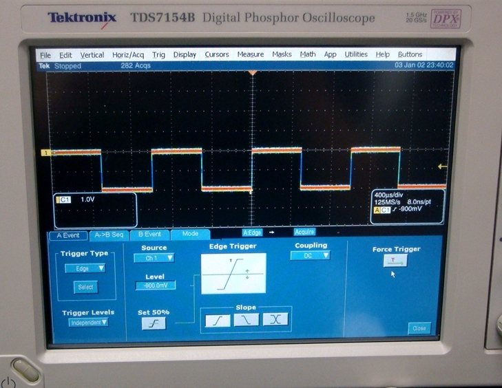Image resolution: width=502 pixels, height=388 pixels.
Task: Click the A:Edge shortcut button
Action: pyautogui.click(x=252, y=233)
